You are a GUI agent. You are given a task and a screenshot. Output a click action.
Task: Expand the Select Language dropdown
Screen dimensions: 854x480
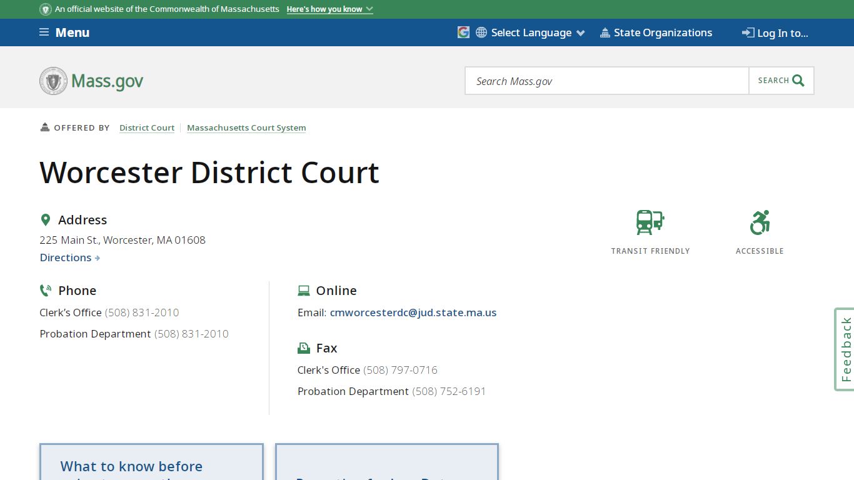coord(530,32)
